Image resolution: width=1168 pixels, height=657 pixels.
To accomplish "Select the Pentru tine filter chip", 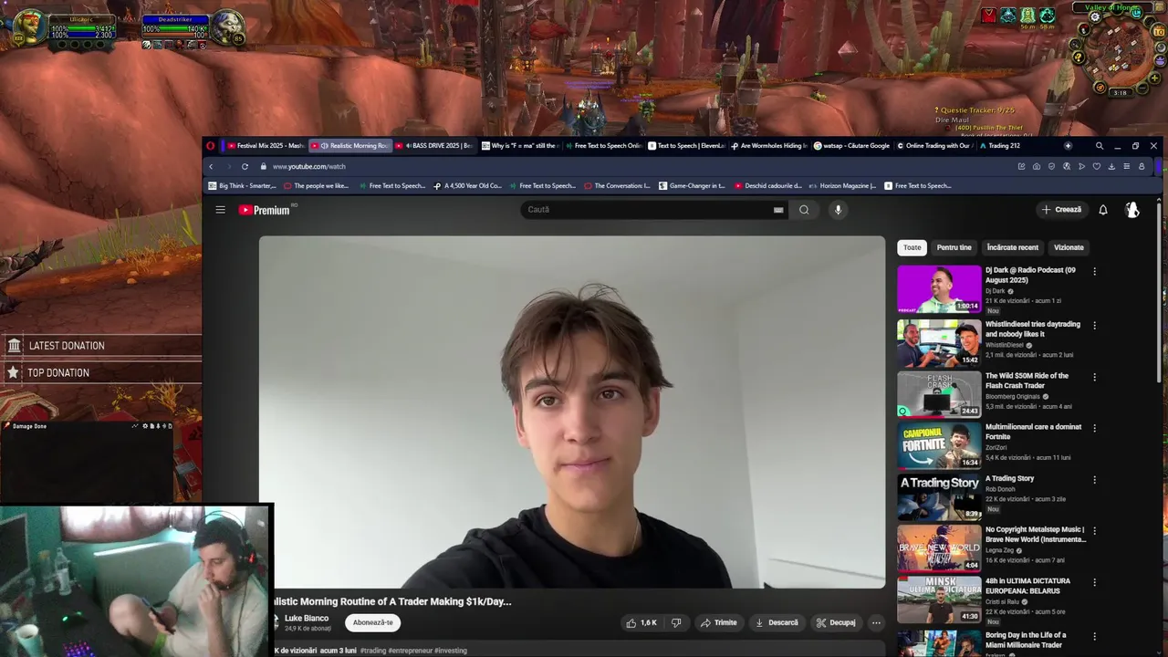I will (x=954, y=247).
